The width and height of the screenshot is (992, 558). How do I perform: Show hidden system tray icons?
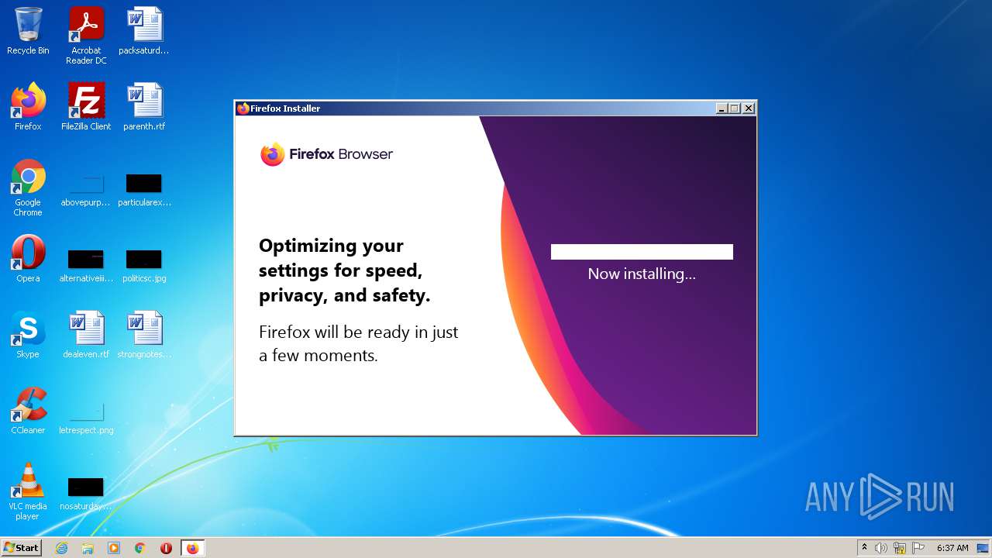point(864,548)
